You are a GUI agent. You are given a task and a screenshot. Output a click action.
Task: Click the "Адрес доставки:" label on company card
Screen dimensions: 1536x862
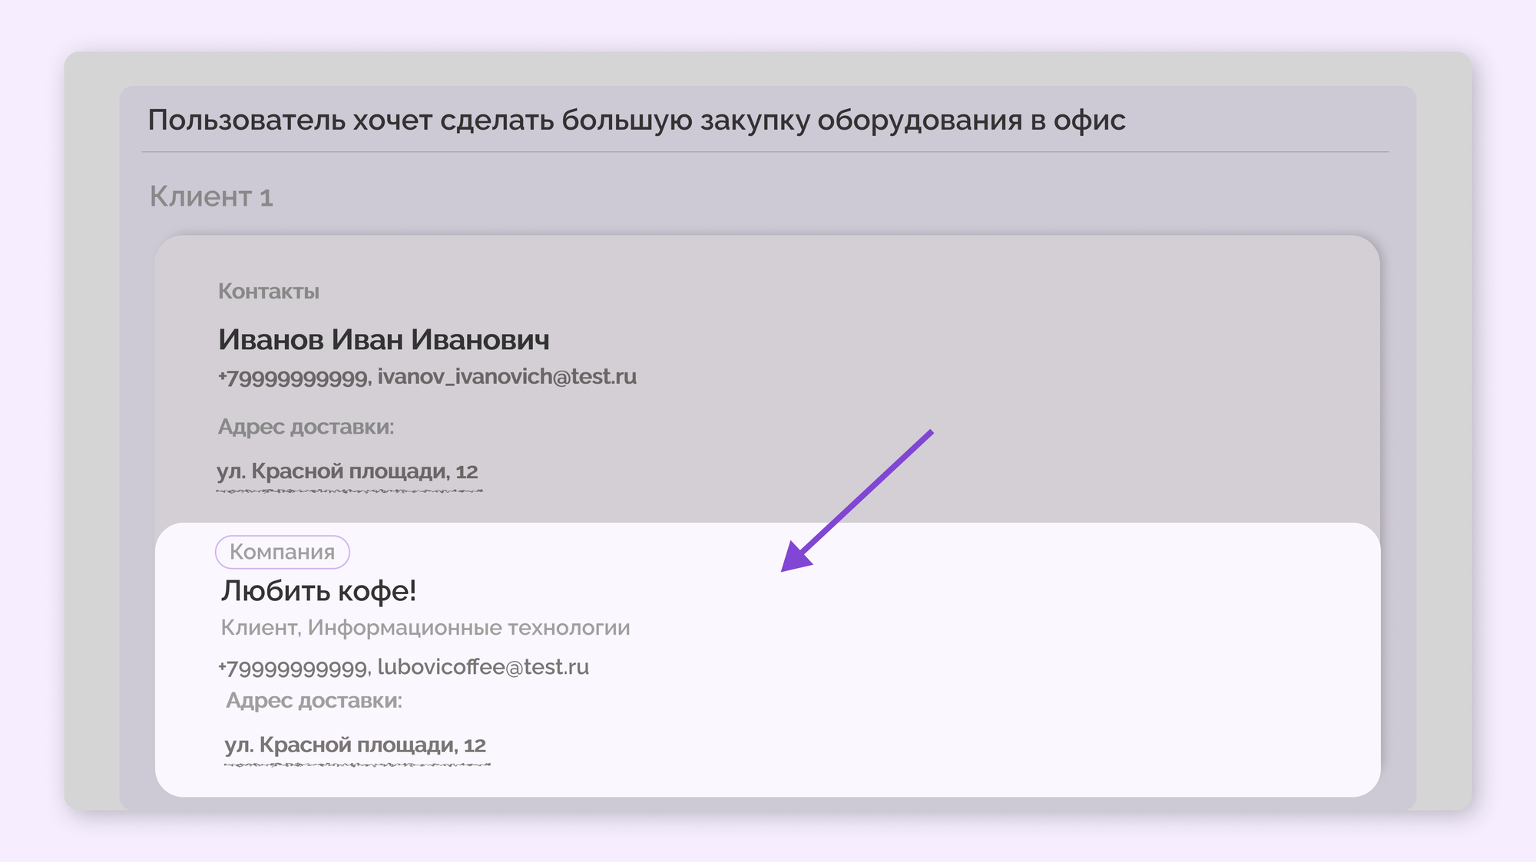(x=314, y=700)
